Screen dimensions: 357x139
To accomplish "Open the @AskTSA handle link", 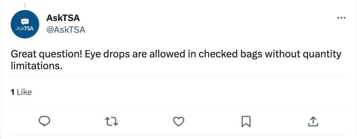I will click(66, 30).
